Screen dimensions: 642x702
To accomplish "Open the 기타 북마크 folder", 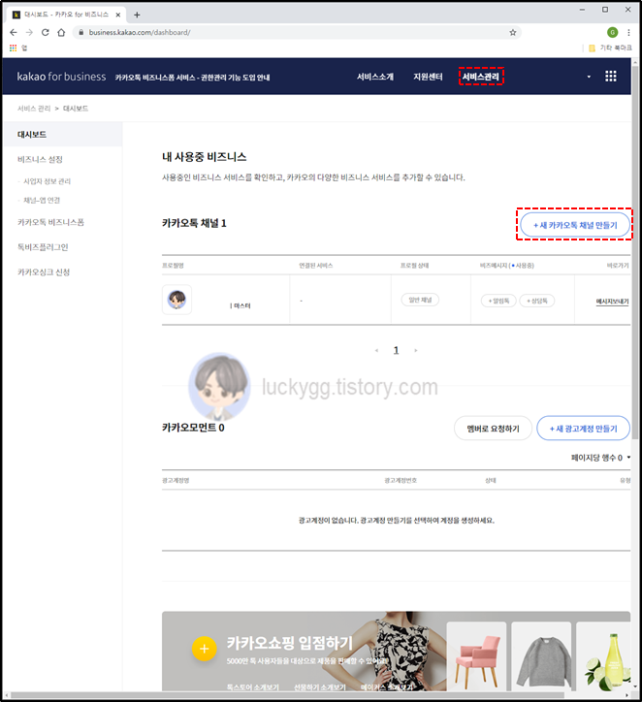I will [x=610, y=48].
